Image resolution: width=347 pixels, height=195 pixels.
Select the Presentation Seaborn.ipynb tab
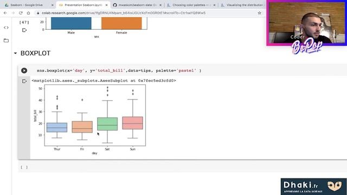pyautogui.click(x=83, y=5)
